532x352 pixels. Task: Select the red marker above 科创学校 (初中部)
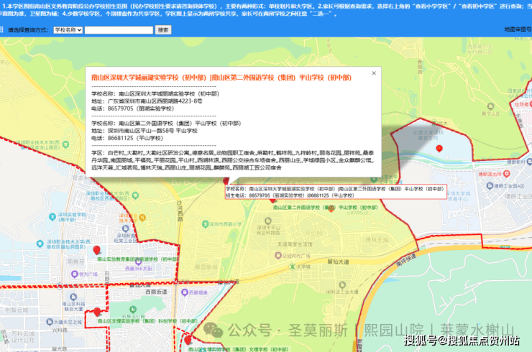tap(97, 311)
